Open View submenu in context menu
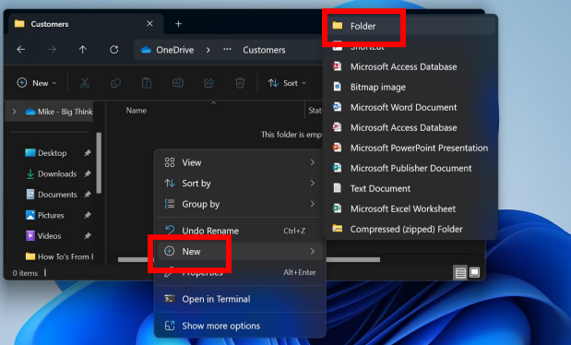 tap(240, 162)
